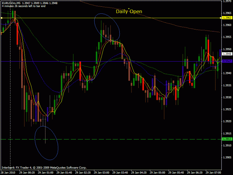Click the '29 Jan 05:40' time label
The image size is (233, 175).
coord(176,173)
